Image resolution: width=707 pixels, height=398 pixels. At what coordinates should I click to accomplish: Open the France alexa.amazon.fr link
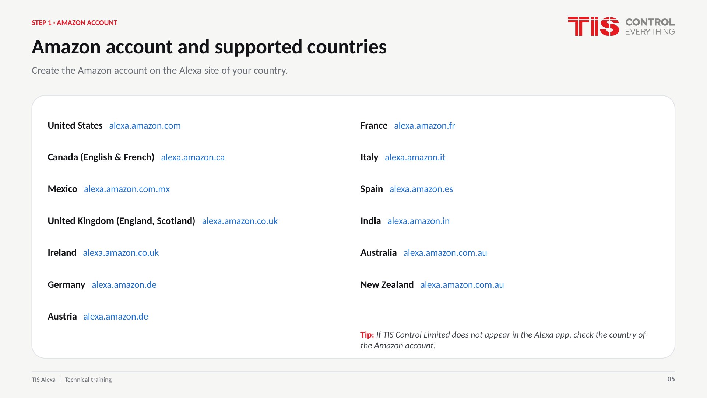pyautogui.click(x=425, y=126)
